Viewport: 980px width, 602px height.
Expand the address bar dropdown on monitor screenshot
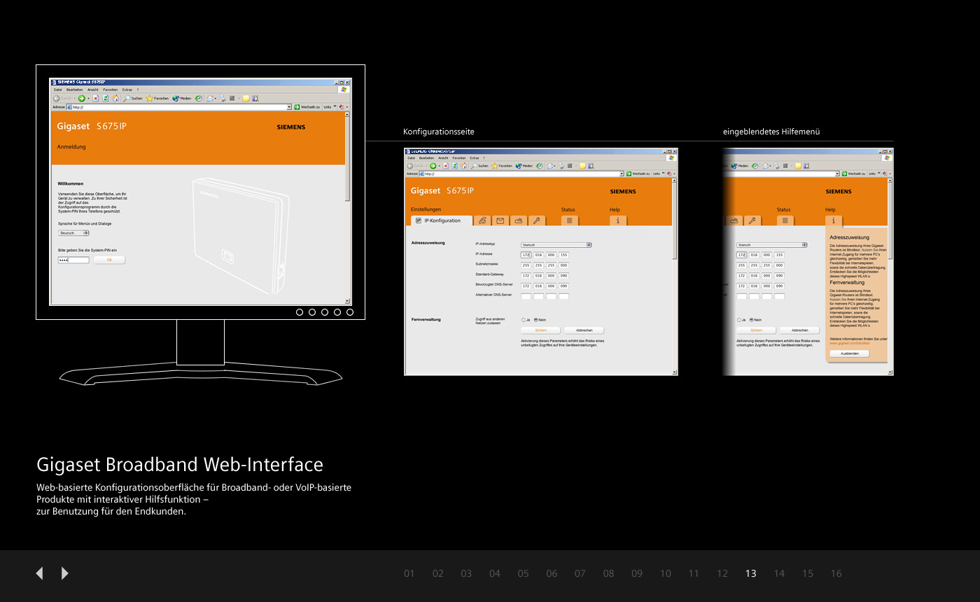point(288,107)
